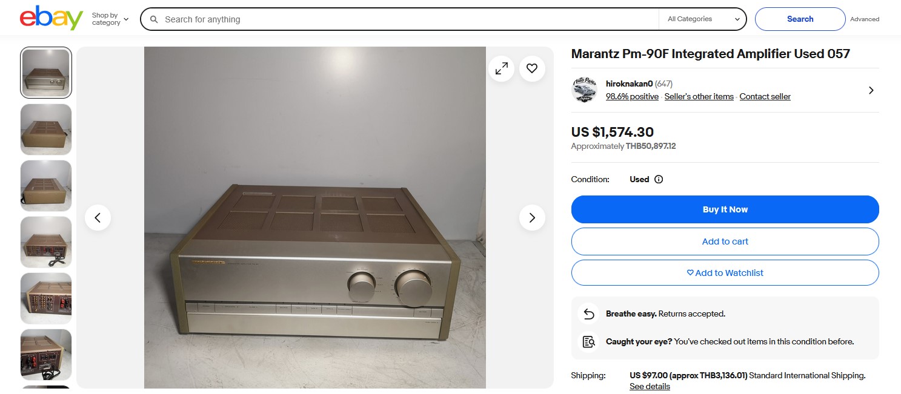Click the seller avatar image

(584, 90)
